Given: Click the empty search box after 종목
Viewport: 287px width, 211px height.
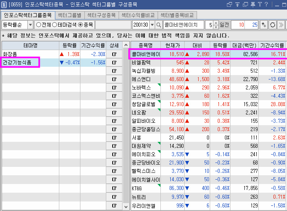Looking at the screenshot, I should click(113, 25).
